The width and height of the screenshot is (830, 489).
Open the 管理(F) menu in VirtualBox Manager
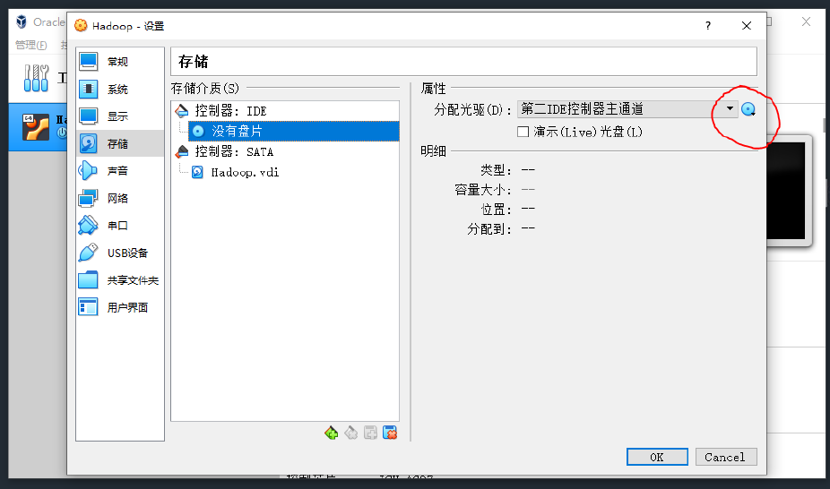30,46
